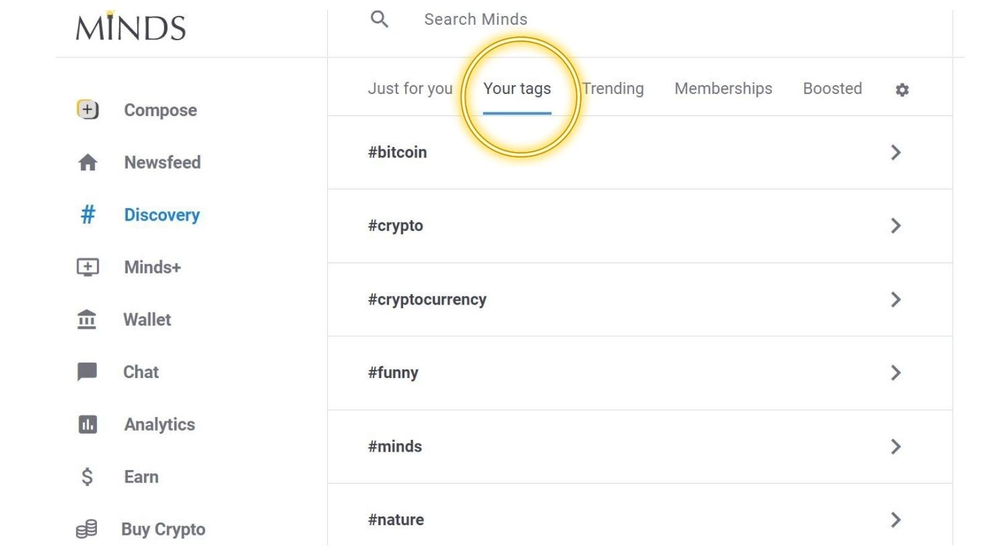This screenshot has height=556, width=988.
Task: Switch to the Trending tab
Action: pyautogui.click(x=613, y=88)
